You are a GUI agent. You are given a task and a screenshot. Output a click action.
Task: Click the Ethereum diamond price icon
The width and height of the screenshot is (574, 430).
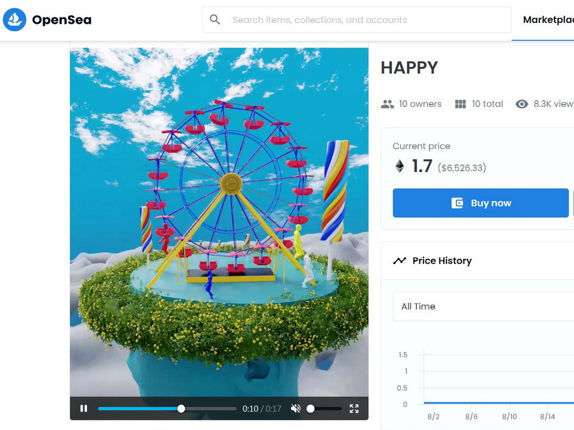400,166
